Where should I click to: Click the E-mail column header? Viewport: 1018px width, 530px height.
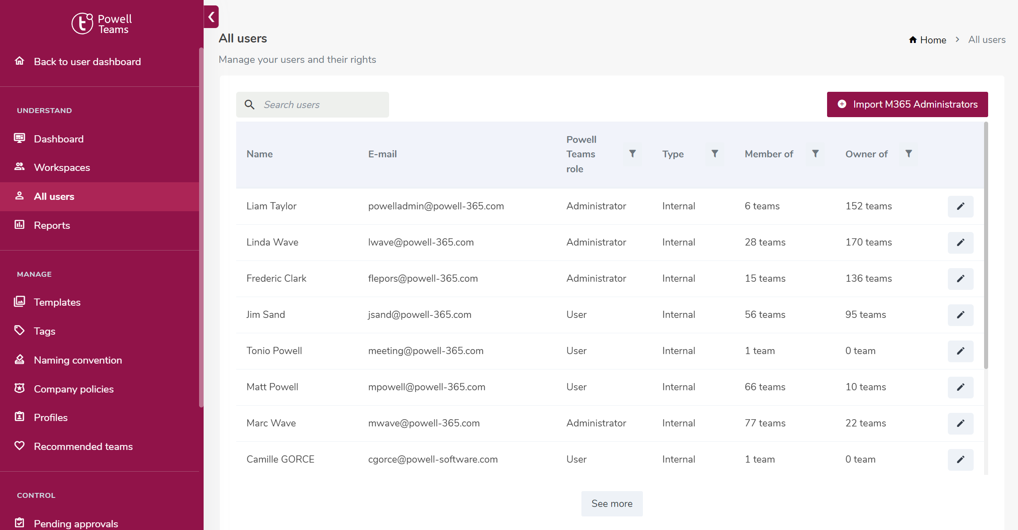pyautogui.click(x=382, y=154)
